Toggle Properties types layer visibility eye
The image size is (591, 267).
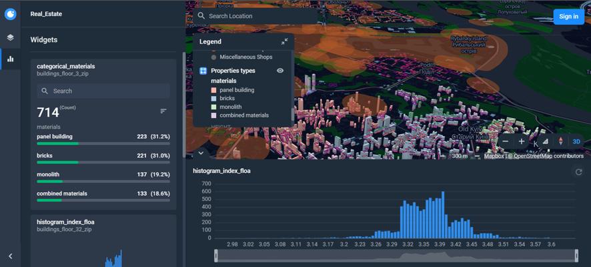tap(280, 71)
